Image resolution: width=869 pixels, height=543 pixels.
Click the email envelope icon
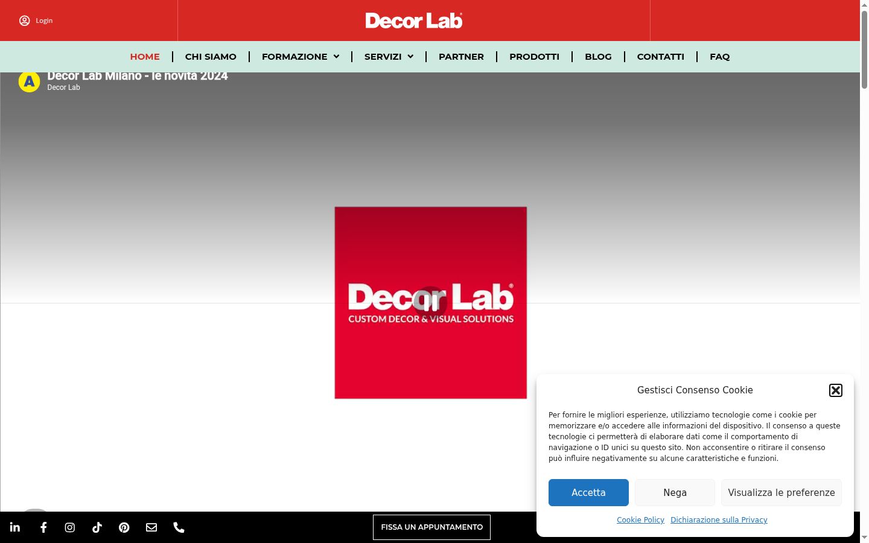151,527
